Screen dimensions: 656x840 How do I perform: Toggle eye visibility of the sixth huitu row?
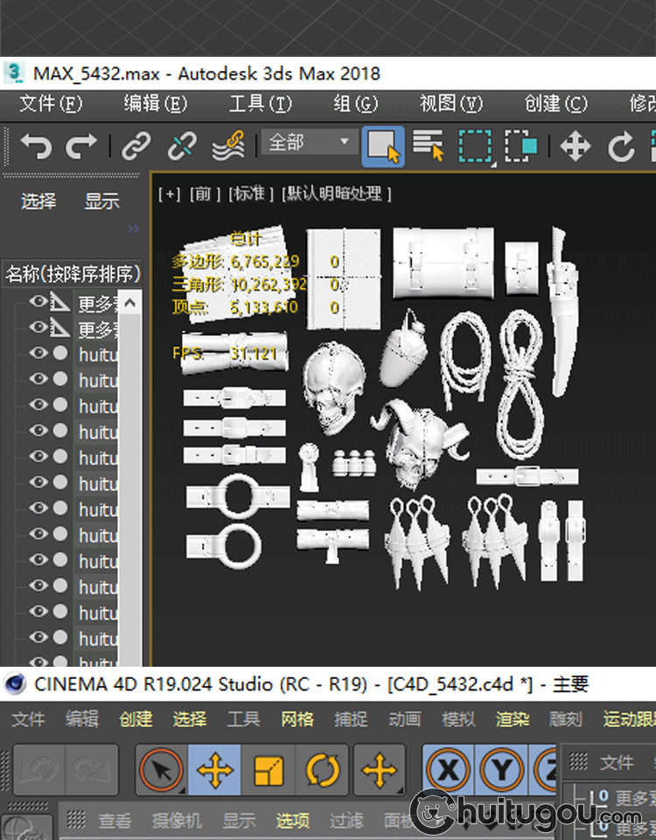(38, 481)
